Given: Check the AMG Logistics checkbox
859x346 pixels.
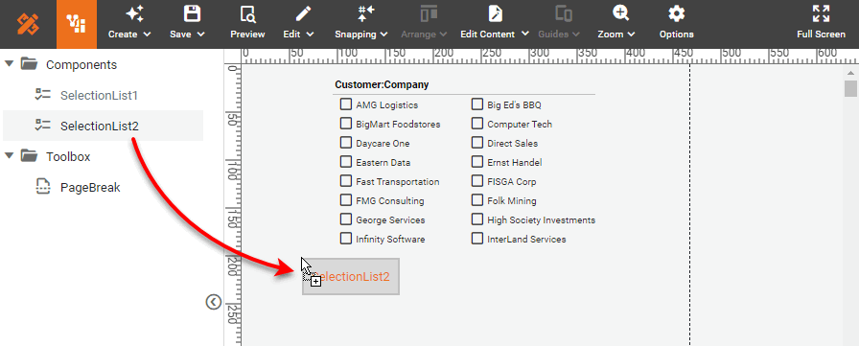Looking at the screenshot, I should coord(346,104).
